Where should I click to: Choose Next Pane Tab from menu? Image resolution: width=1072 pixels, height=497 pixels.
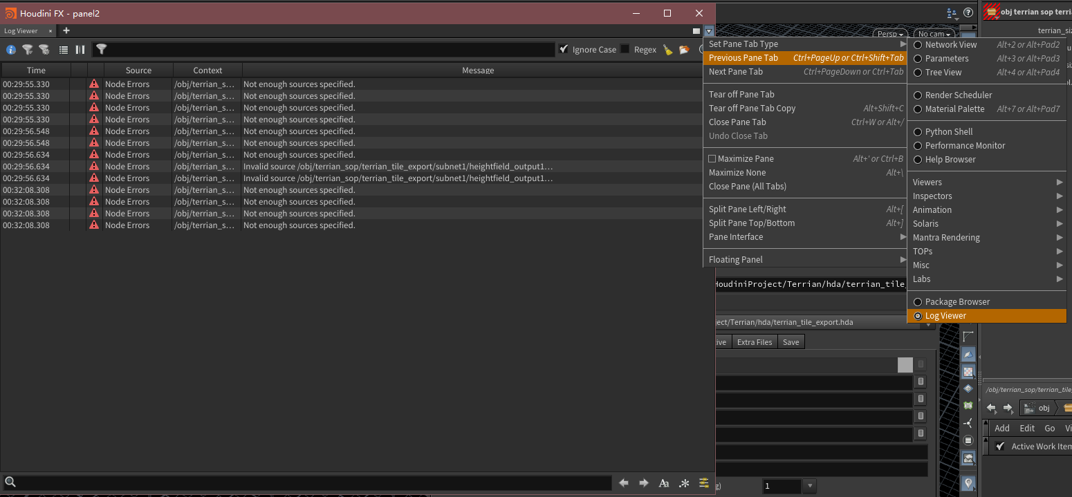[806, 72]
